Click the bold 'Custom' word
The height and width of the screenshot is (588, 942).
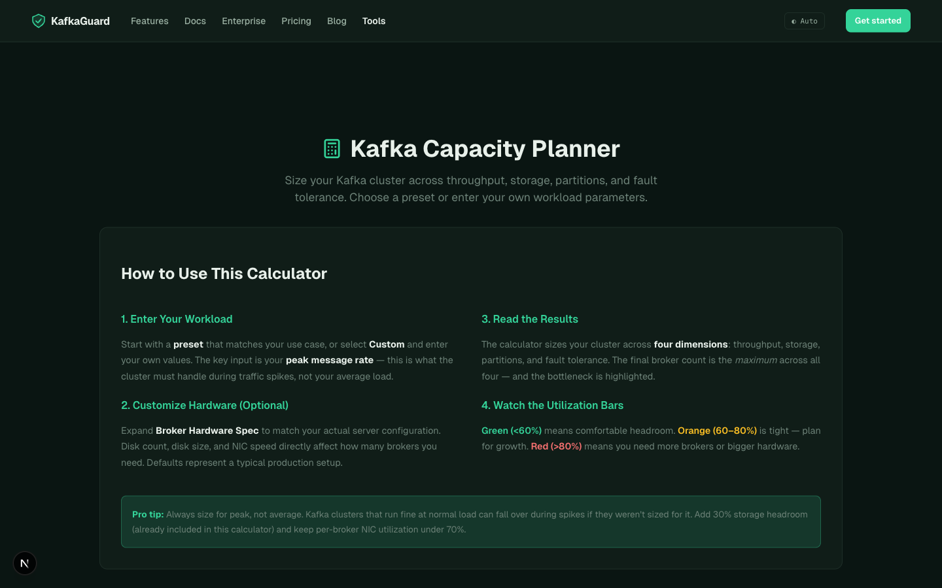(x=387, y=344)
